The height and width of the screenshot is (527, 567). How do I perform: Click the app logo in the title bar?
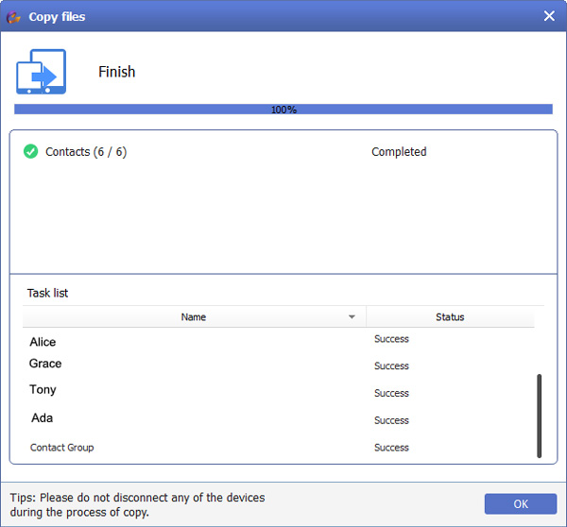pos(14,16)
